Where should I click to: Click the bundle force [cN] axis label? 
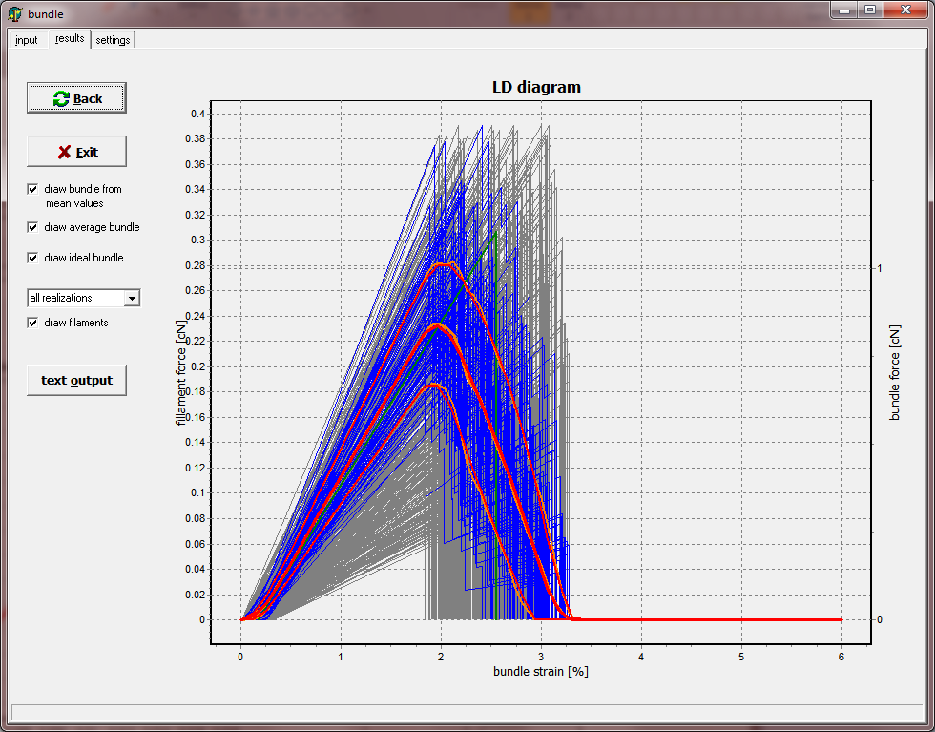point(895,372)
